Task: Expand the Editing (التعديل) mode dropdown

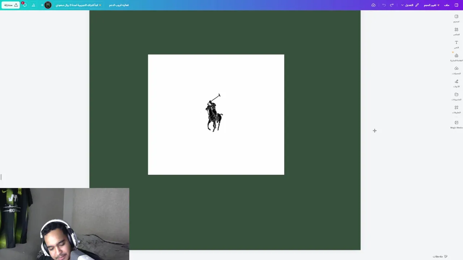Action: coord(410,5)
